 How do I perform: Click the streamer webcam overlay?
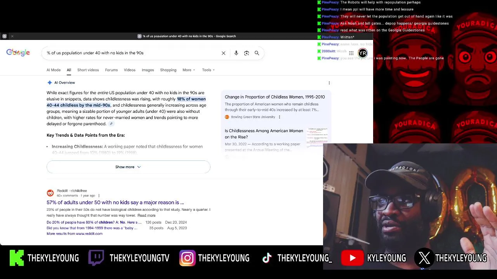[x=410, y=207]
